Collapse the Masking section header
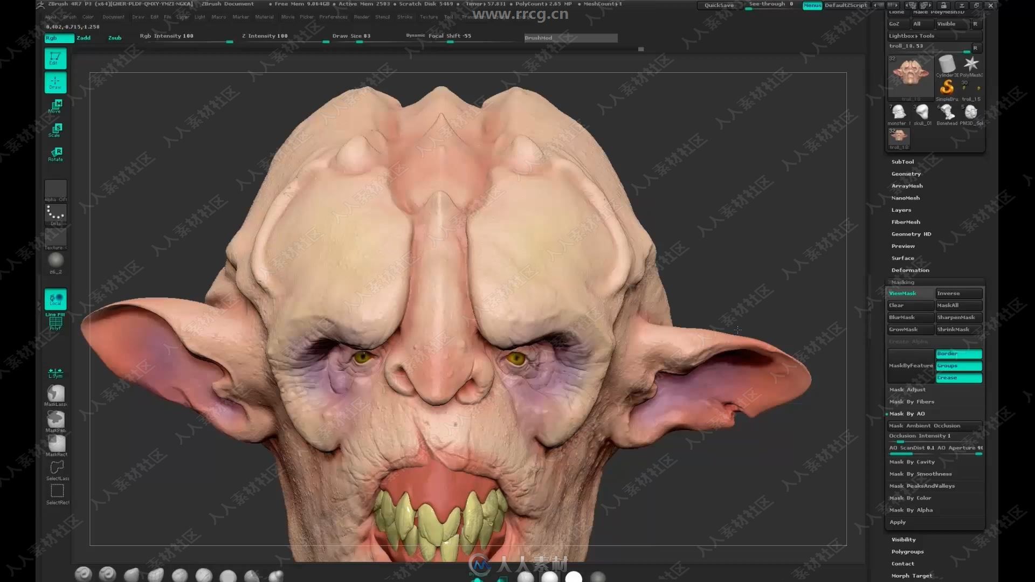Viewport: 1035px width, 582px height. tap(903, 282)
